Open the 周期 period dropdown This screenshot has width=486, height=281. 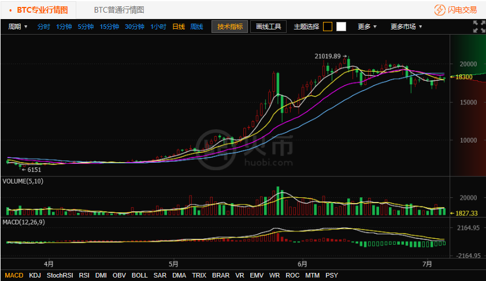[18, 27]
